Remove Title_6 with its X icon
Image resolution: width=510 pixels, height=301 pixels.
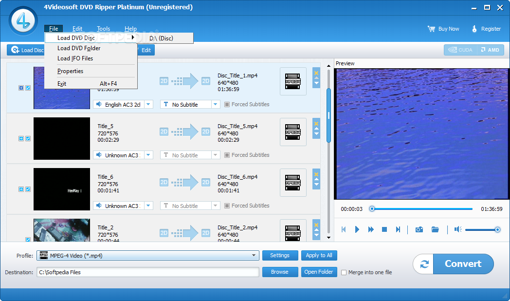(316, 174)
